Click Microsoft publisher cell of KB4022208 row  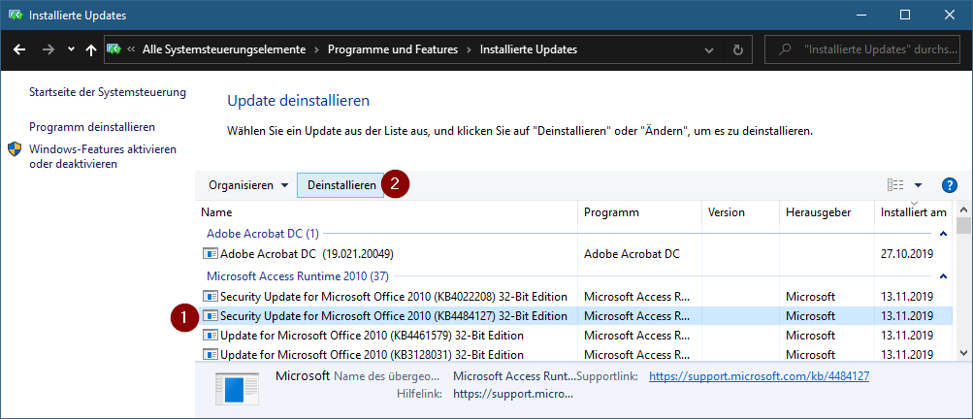[810, 296]
